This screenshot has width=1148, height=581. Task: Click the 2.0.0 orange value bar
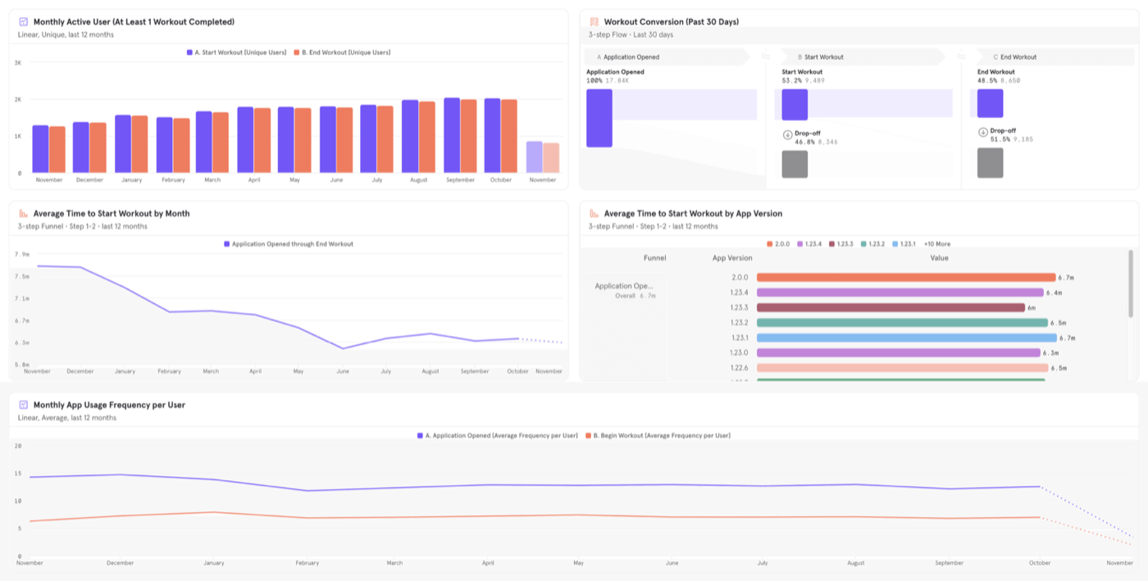coord(906,278)
